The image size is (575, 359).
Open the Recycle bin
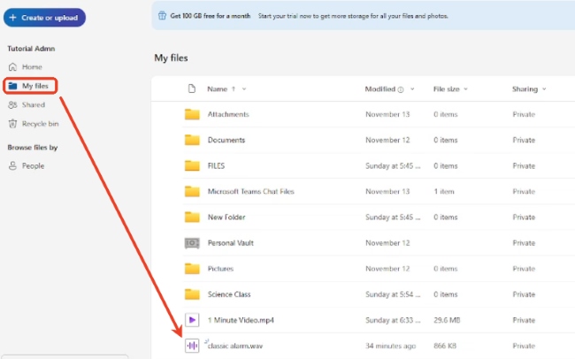(41, 124)
